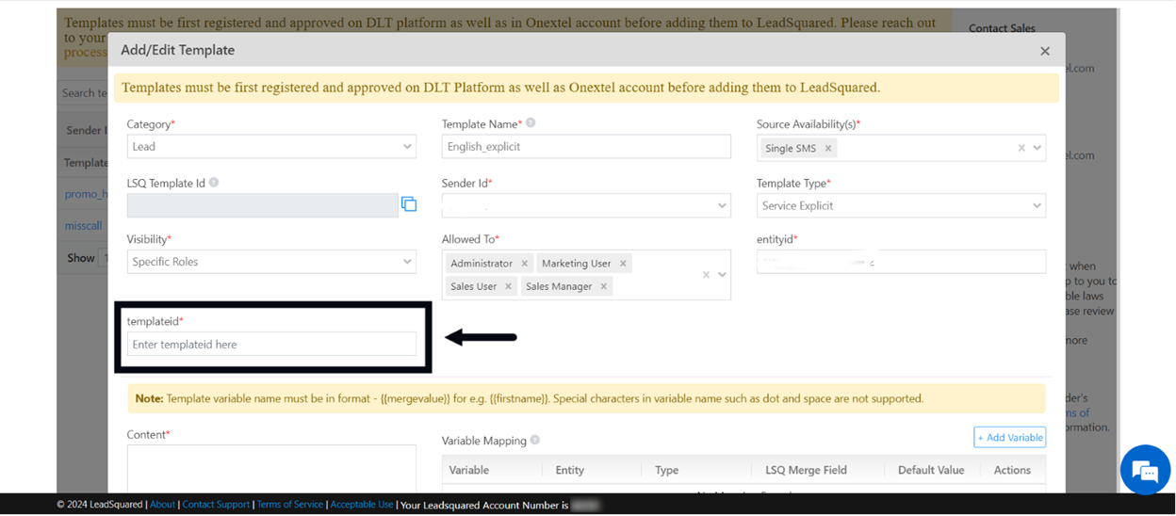Image resolution: width=1176 pixels, height=516 pixels.
Task: Remove Sales Manager from Allowed To
Action: click(x=604, y=286)
